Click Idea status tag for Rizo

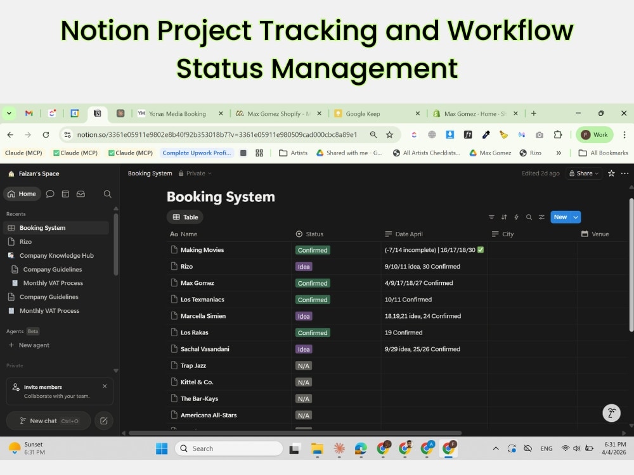304,267
